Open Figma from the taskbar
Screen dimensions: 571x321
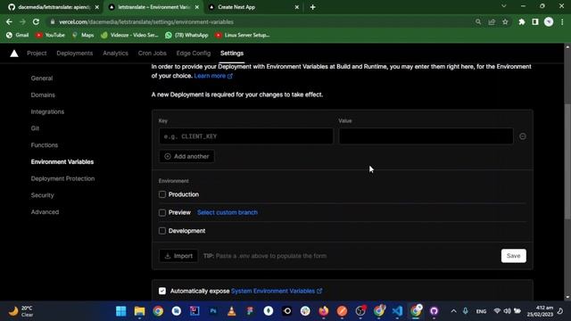[250, 311]
